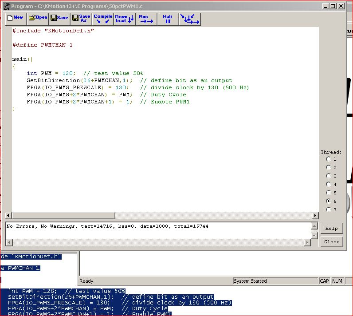Compile the 50pctPWM1.c program

[103, 19]
